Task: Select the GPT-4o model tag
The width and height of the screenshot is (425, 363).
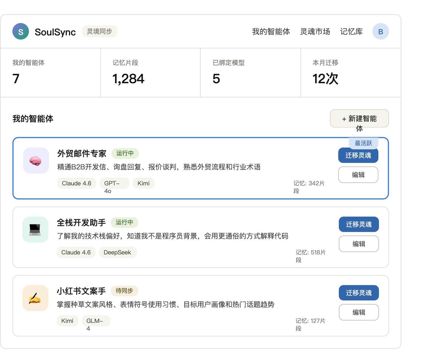Action: [114, 184]
